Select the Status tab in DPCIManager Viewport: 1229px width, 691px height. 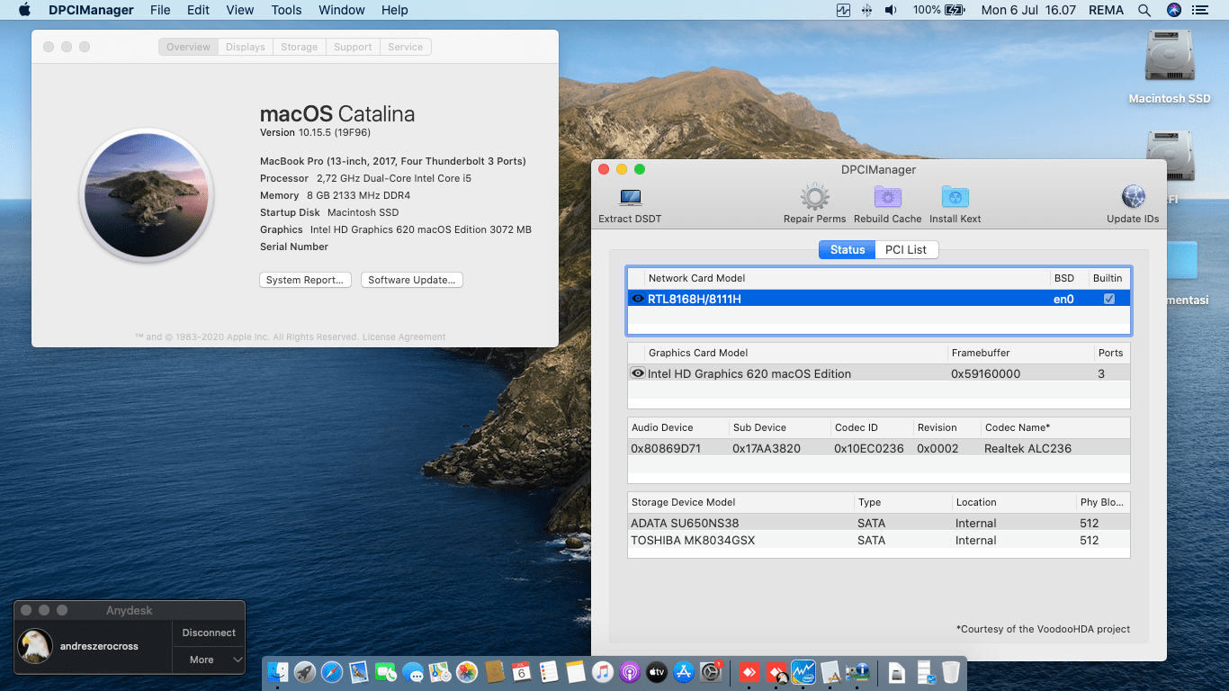pyautogui.click(x=848, y=249)
